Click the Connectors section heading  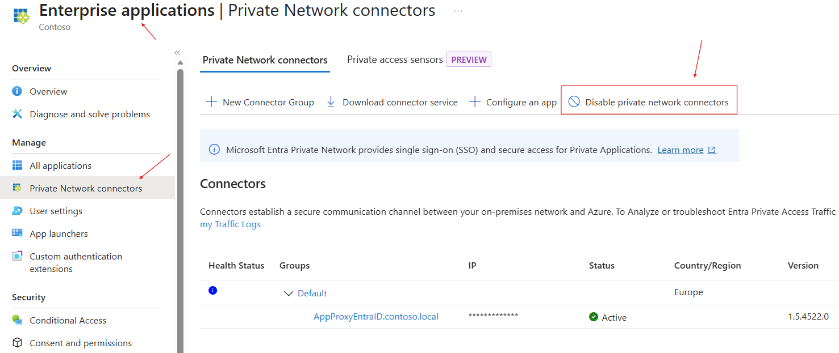tap(233, 184)
